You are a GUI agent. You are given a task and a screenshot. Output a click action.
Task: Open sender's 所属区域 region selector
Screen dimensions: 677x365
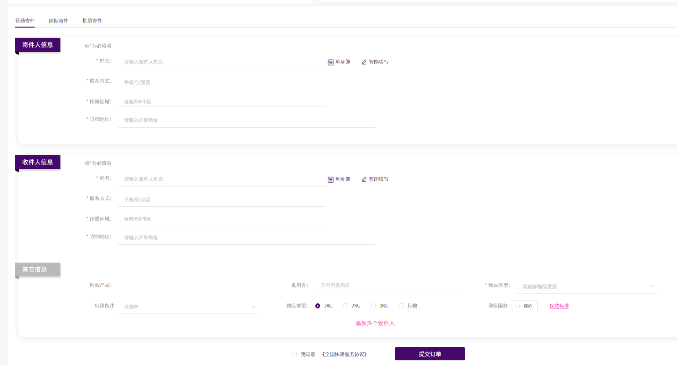(x=222, y=101)
